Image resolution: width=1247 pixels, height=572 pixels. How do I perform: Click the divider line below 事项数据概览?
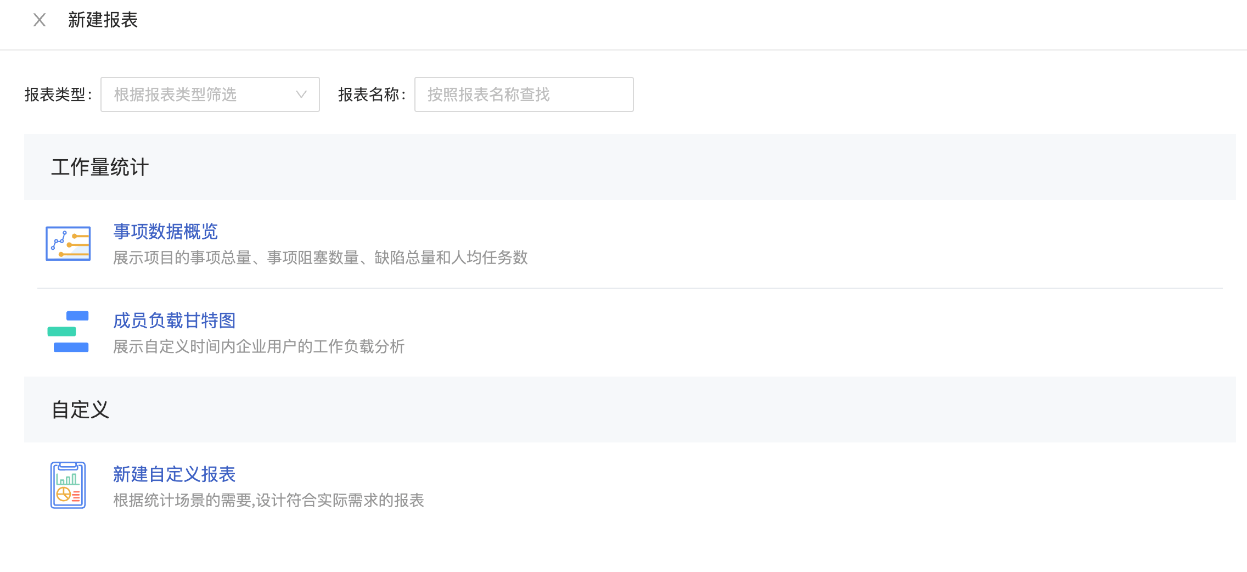coord(630,288)
